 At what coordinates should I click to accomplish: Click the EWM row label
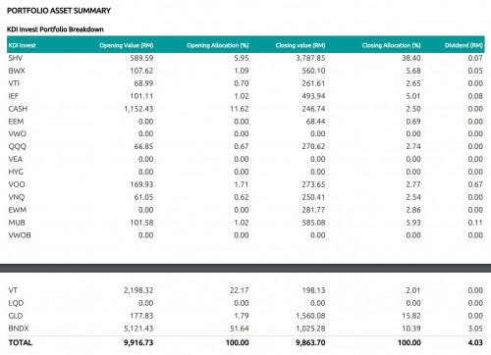coord(18,210)
